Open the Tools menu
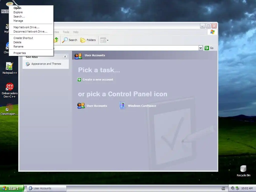Image resolution: width=256 pixels, height=192 pixels. coord(66,32)
